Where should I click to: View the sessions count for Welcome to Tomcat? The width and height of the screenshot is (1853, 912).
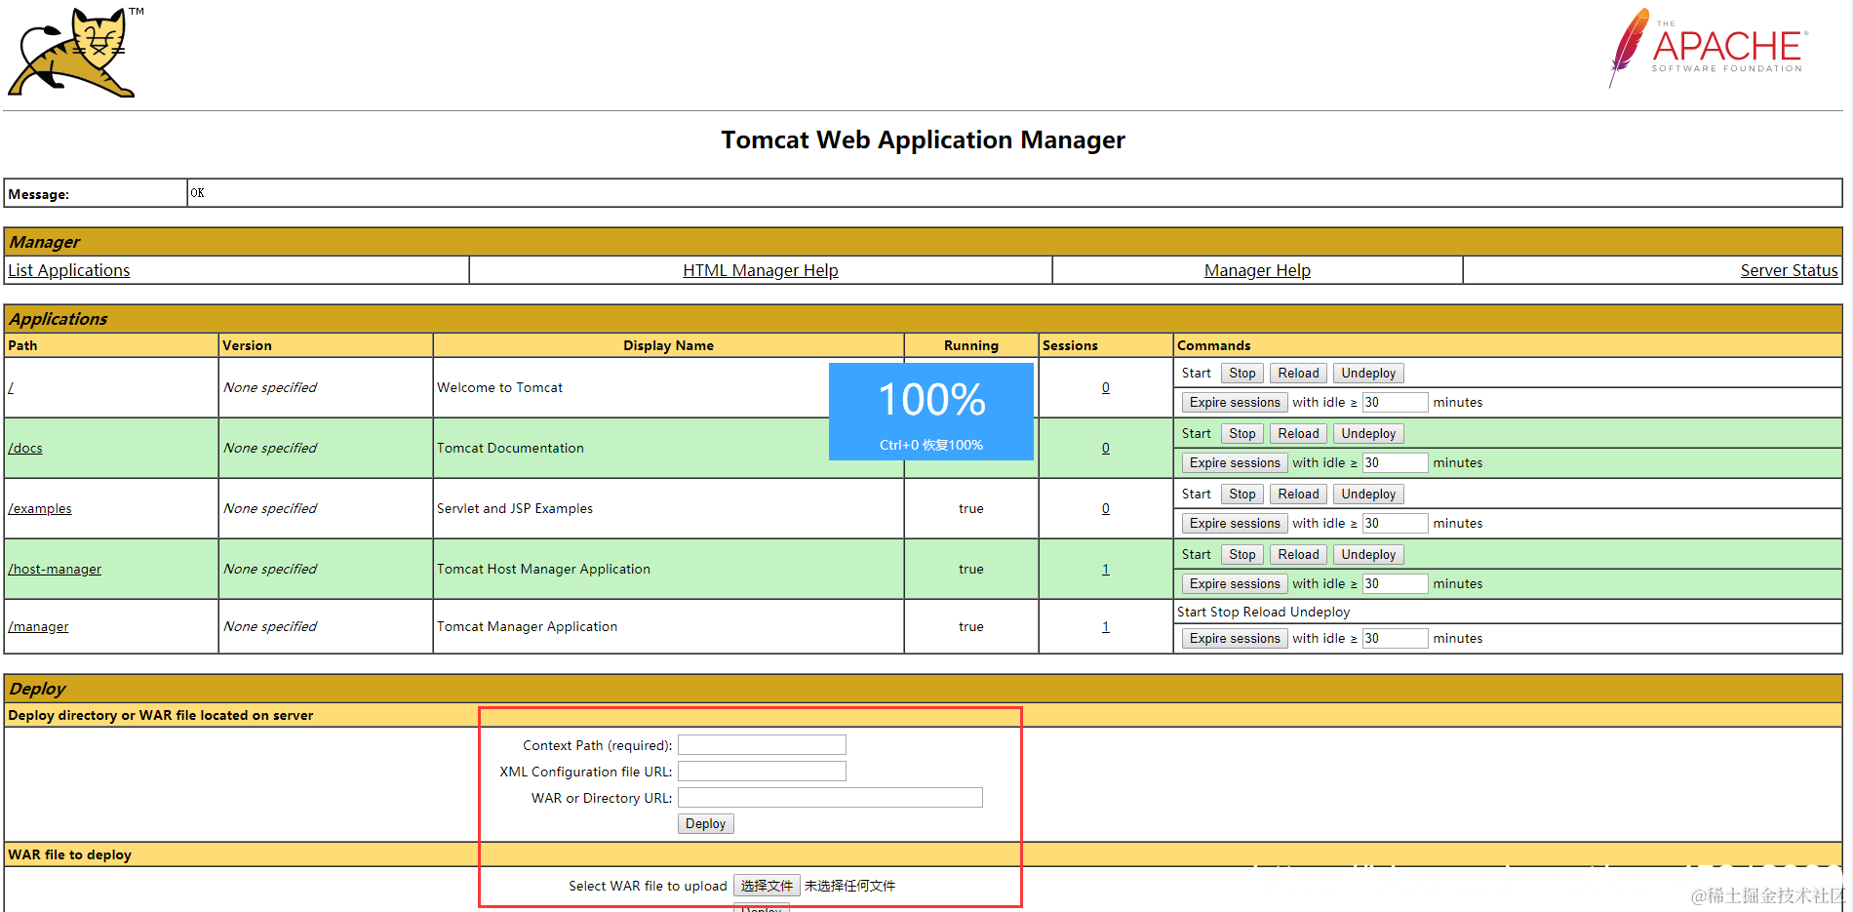pyautogui.click(x=1106, y=387)
